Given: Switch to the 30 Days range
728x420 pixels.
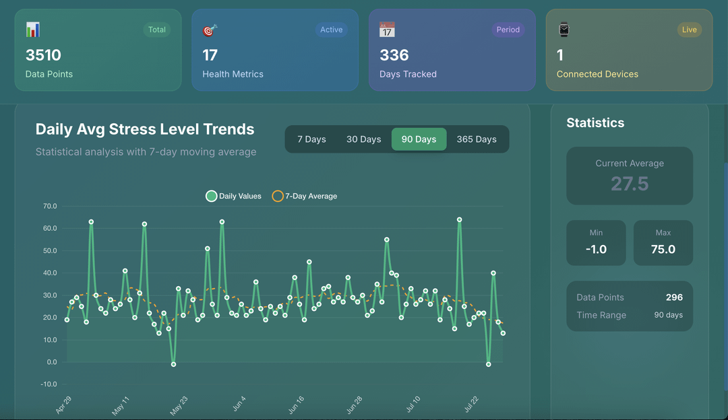Looking at the screenshot, I should [x=363, y=139].
